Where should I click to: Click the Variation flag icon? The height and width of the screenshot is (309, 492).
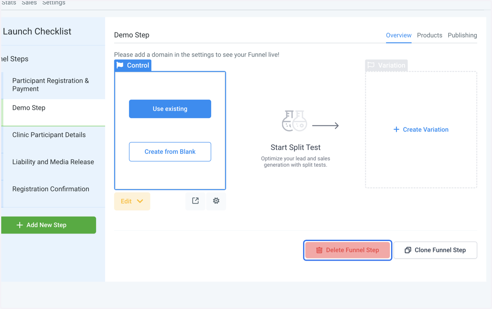371,65
